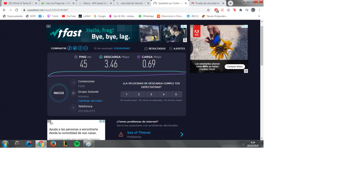The image size is (343, 190).
Task: Rate download speed as 5
Action: pyautogui.click(x=176, y=94)
